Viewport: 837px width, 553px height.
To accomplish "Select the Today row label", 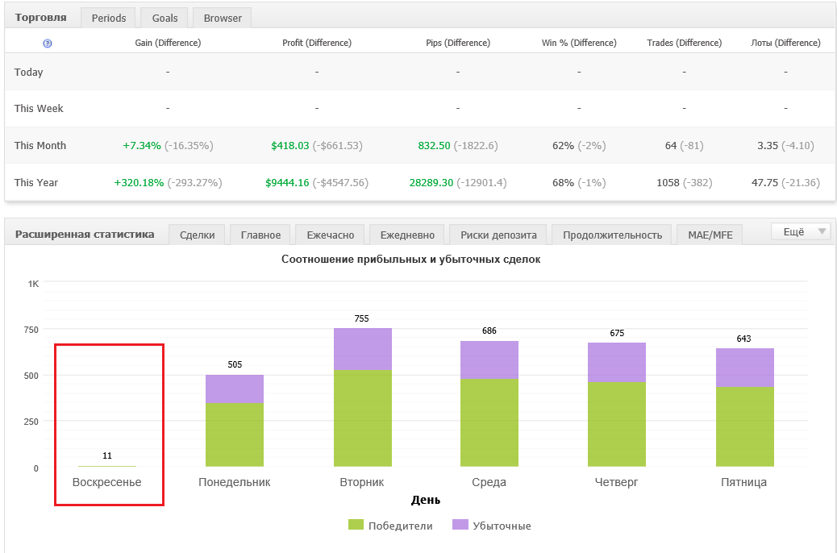I will (28, 72).
